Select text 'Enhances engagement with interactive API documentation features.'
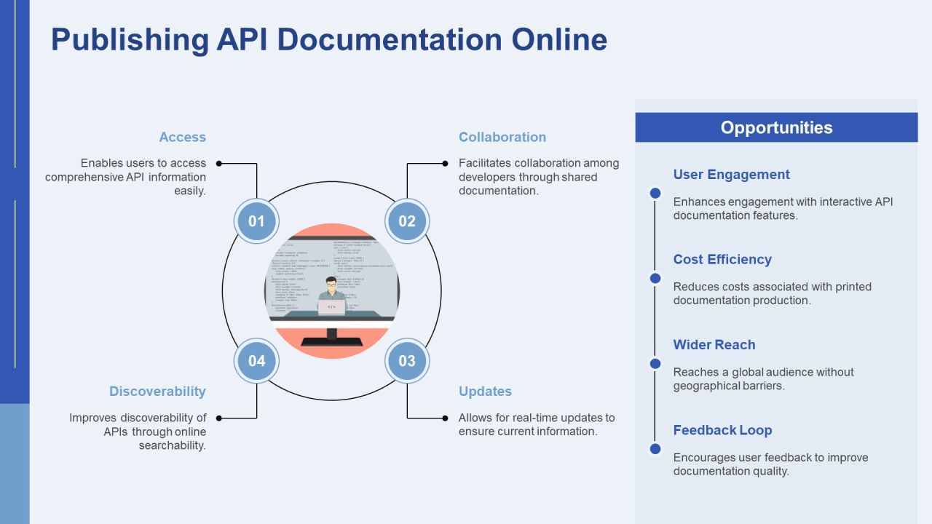Screen dimensions: 932x524 coord(783,208)
